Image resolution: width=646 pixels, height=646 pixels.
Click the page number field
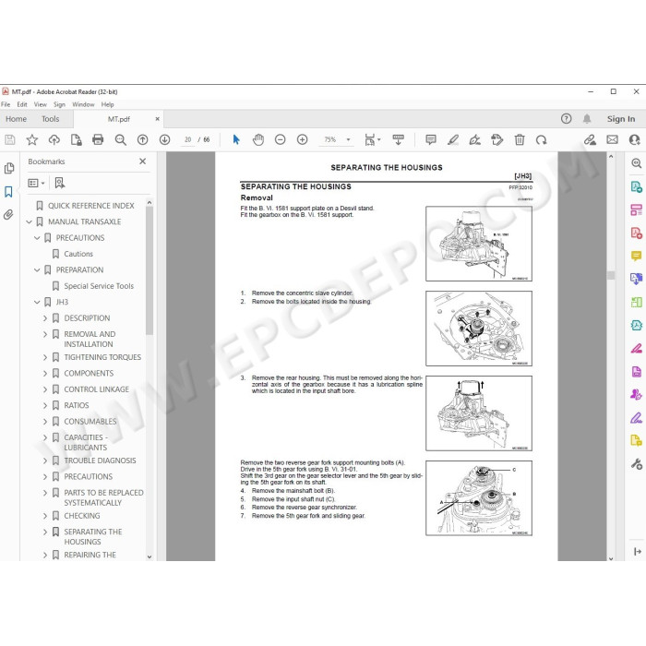188,139
